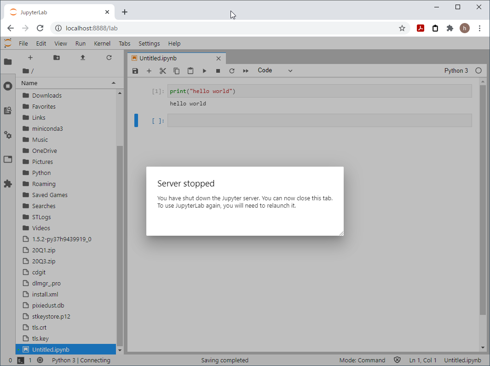Screen dimensions: 490x366
Task: Click the notebook vertical scrollbar
Action: [x=483, y=200]
